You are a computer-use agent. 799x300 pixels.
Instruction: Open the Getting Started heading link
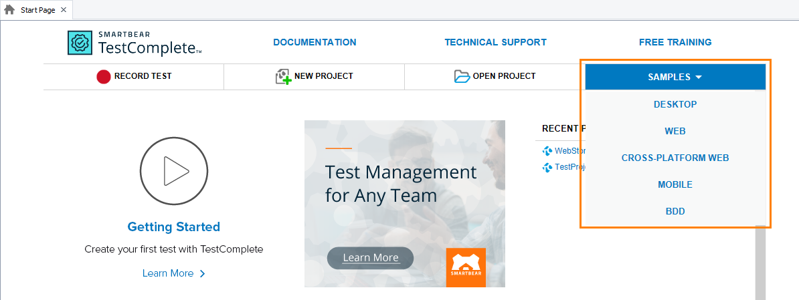(174, 227)
